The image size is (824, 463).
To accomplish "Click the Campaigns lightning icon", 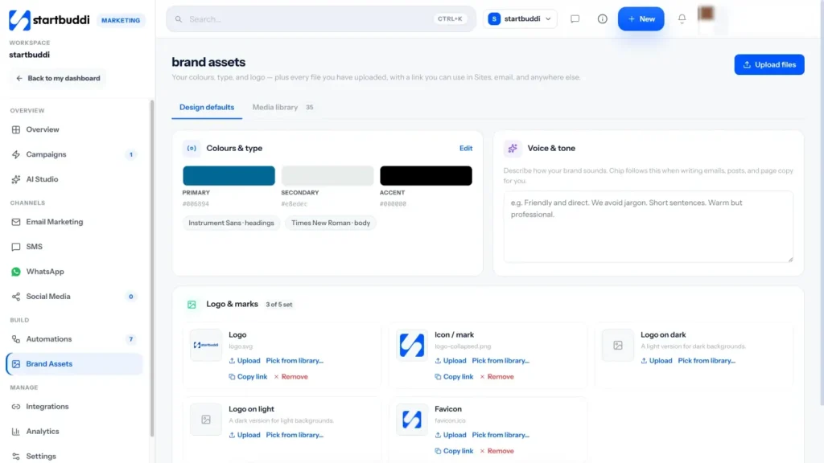I will [x=16, y=154].
